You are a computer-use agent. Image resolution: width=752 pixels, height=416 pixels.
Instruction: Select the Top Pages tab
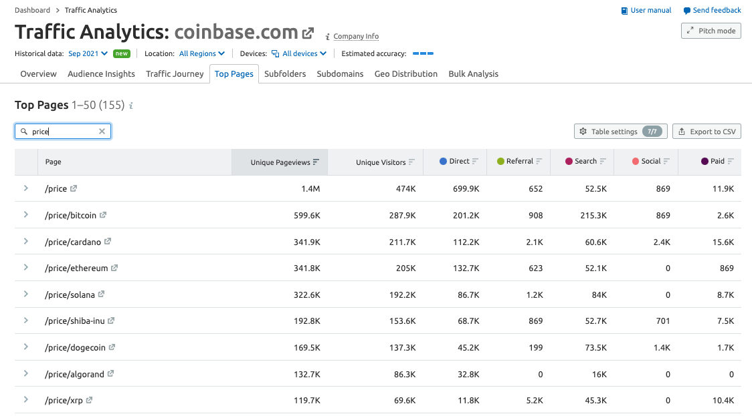point(234,73)
